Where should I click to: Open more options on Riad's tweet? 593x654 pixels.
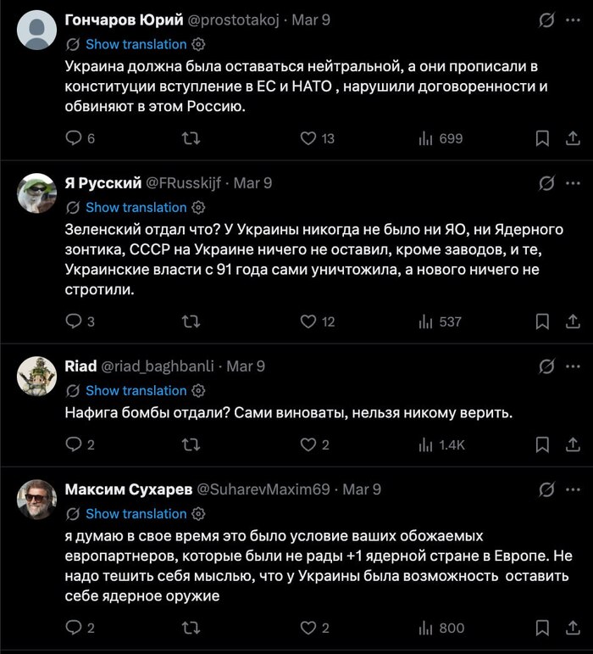pyautogui.click(x=572, y=366)
